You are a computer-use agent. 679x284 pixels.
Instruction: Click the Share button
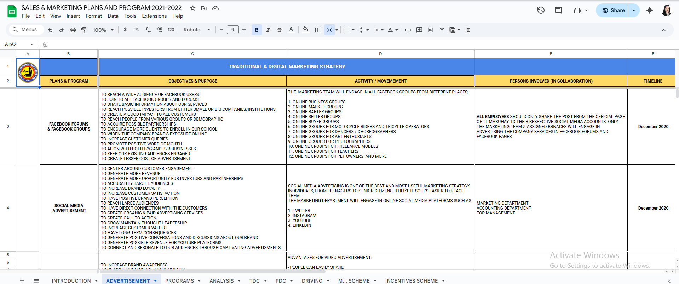(x=613, y=10)
